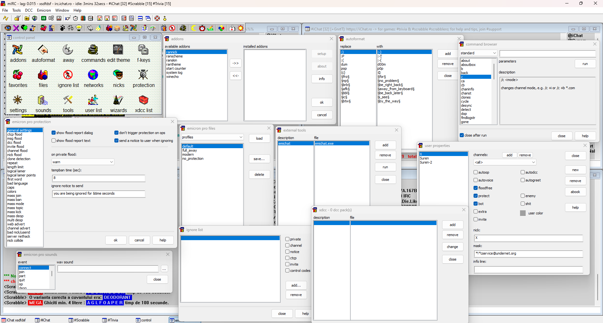This screenshot has width=603, height=323.
Task: Open nicks icon in control panel
Action: tap(118, 79)
